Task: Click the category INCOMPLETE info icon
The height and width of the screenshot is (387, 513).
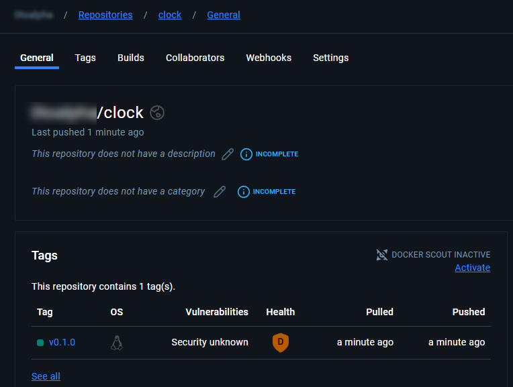Action: coord(244,192)
